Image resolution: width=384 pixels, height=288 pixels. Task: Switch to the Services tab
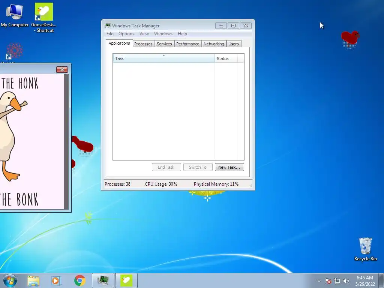pos(164,44)
